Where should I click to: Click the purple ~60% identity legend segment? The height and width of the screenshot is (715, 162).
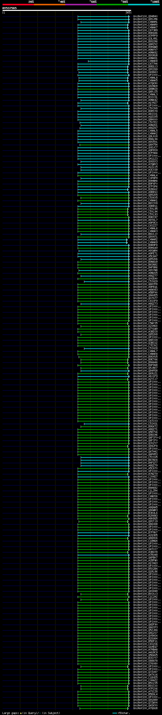point(81,5)
